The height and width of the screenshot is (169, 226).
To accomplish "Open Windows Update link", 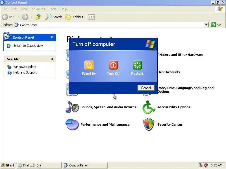I will [x=25, y=67].
